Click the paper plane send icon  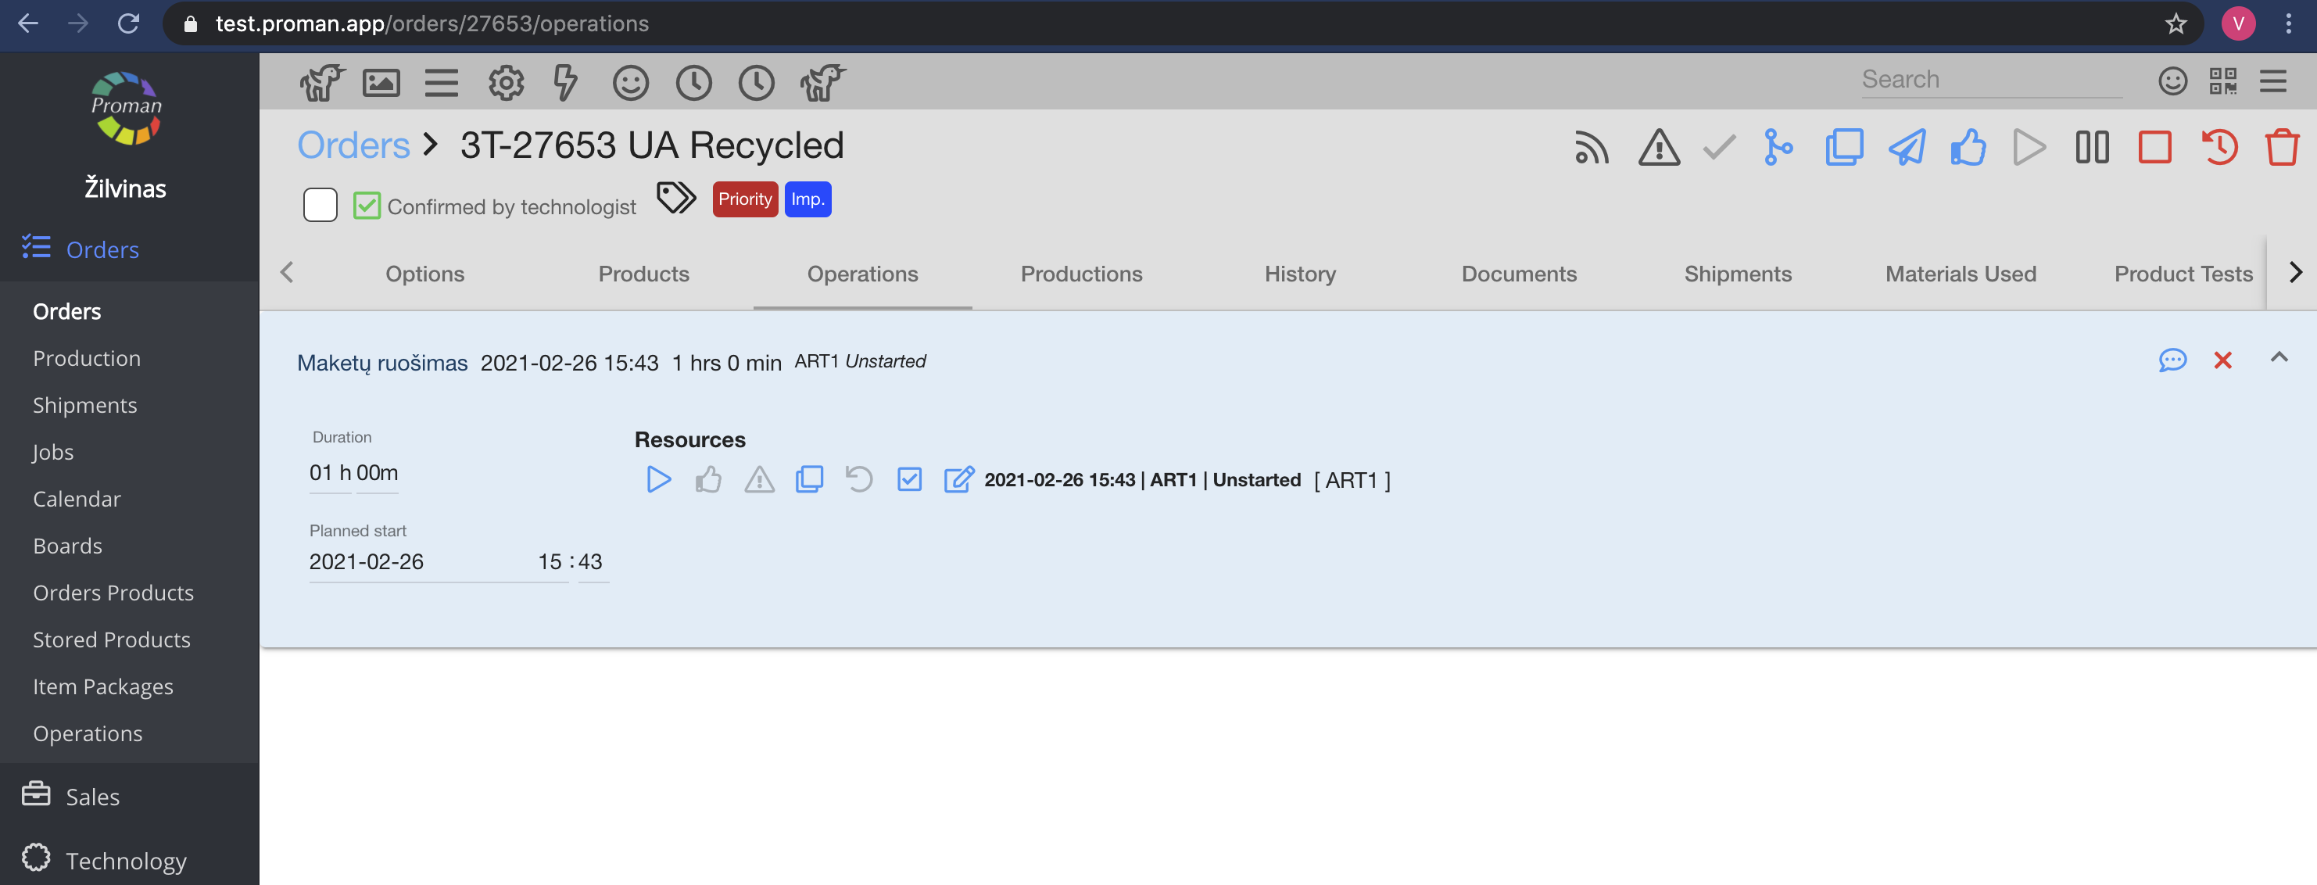1906,148
